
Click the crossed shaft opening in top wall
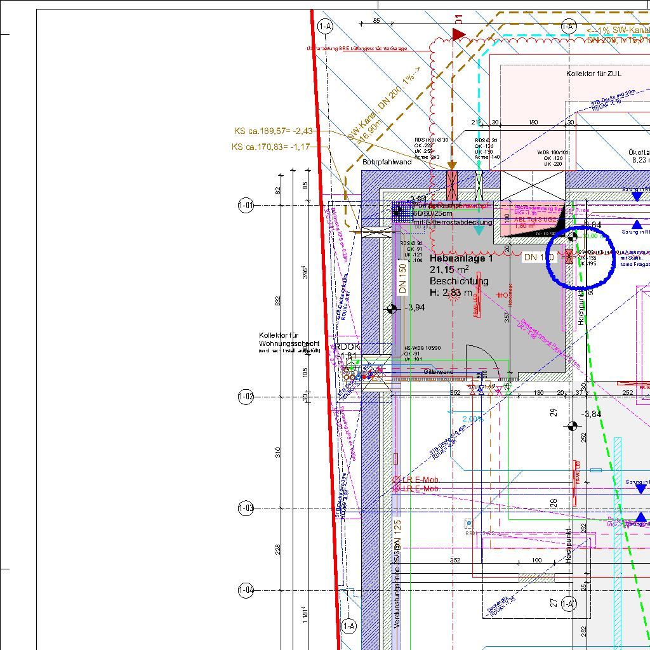533,186
